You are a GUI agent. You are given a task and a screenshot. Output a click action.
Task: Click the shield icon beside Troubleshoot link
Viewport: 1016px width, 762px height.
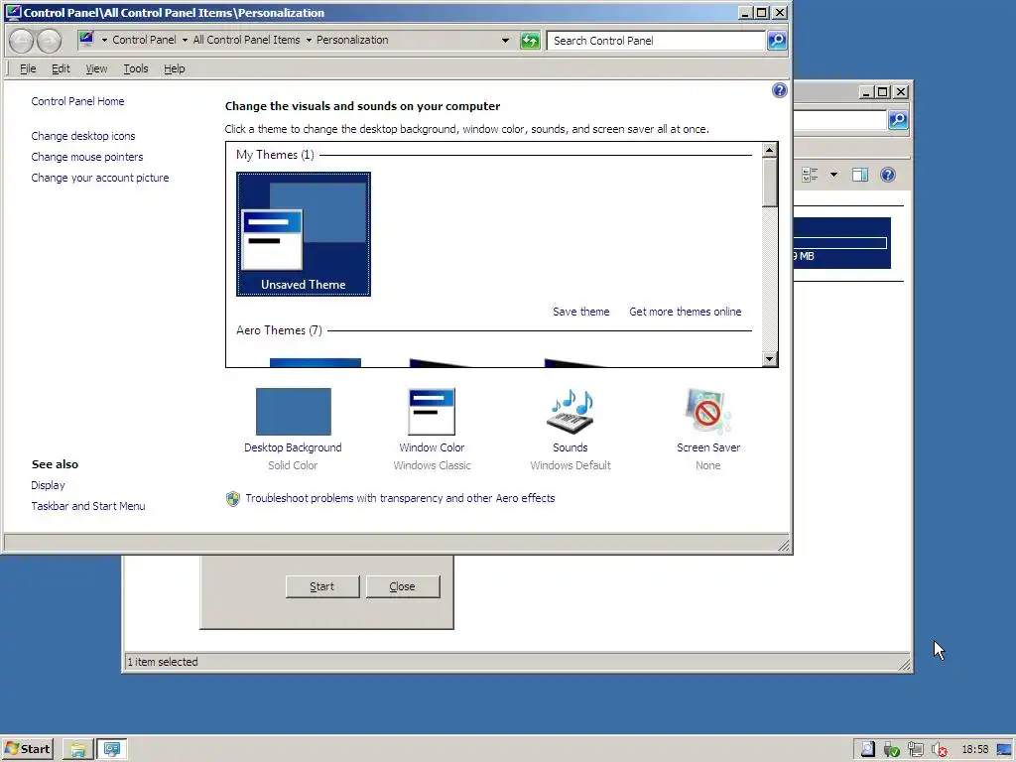pos(232,498)
